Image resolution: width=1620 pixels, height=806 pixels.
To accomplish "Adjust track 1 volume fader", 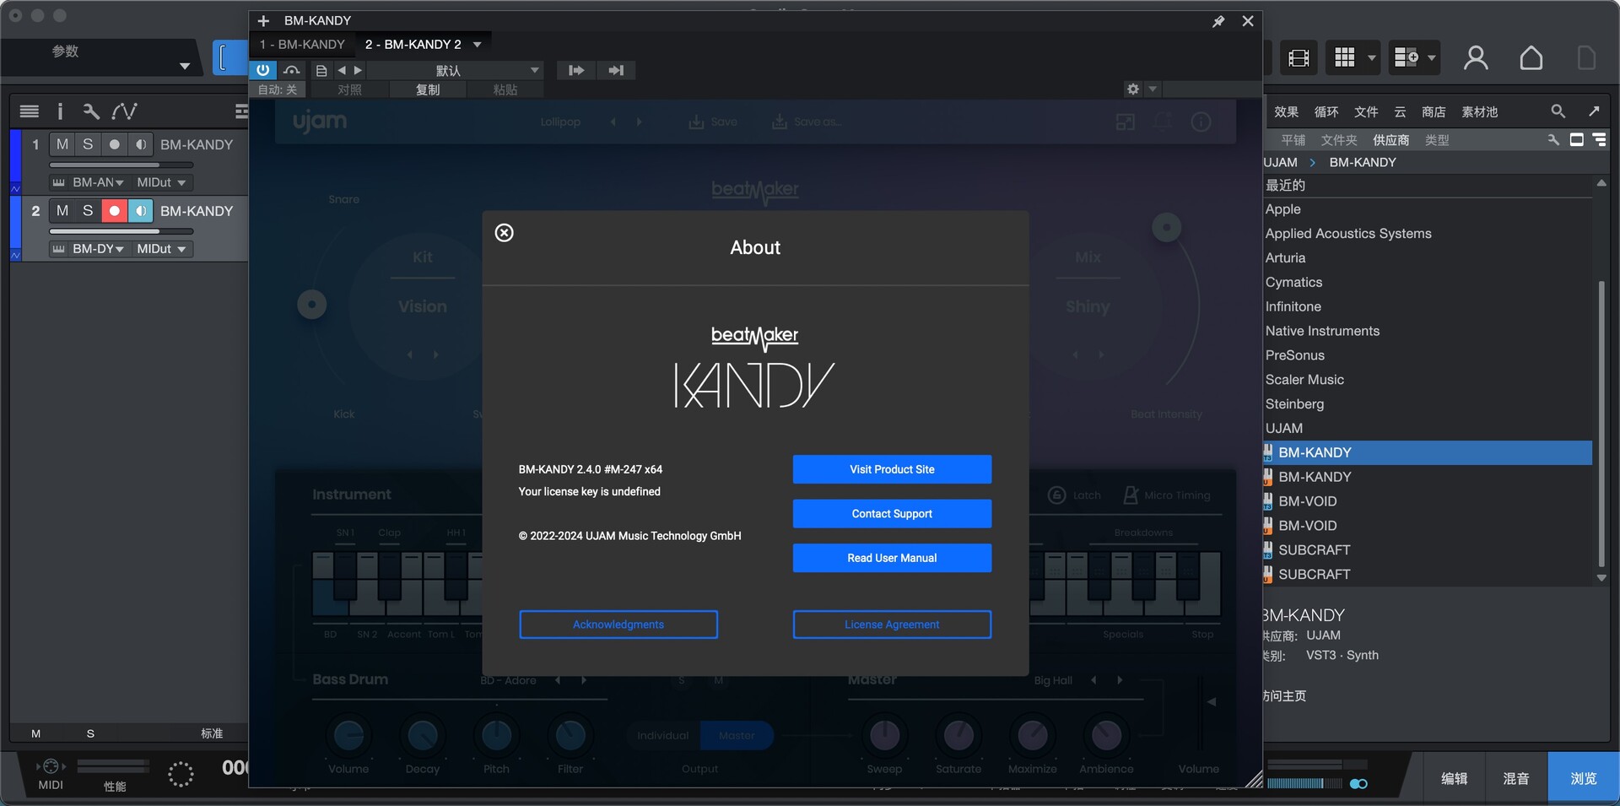I will (121, 165).
